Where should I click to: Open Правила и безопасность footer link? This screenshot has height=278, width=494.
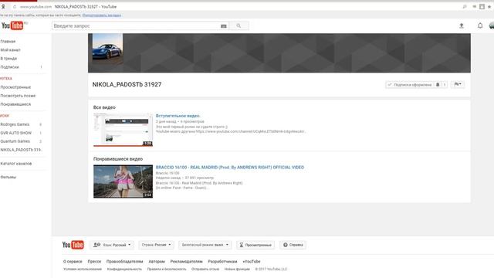point(167,270)
